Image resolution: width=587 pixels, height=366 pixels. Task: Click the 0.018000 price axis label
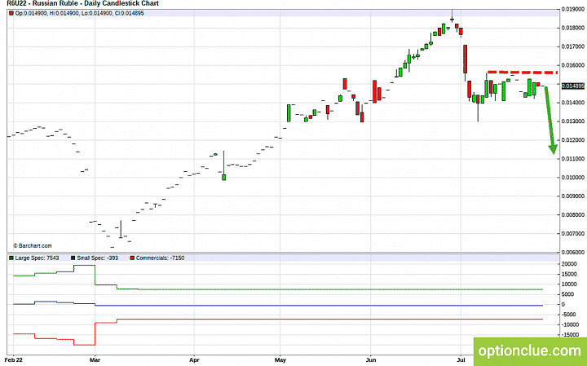[573, 28]
